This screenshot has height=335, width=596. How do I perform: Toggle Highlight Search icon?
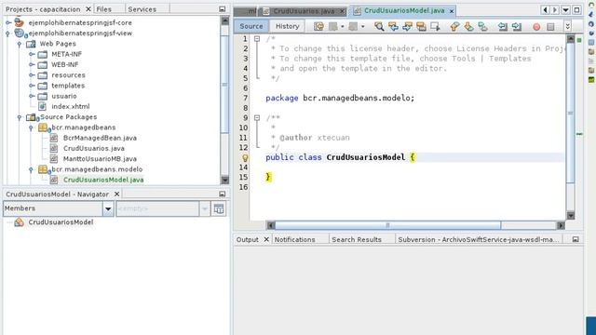(x=421, y=26)
